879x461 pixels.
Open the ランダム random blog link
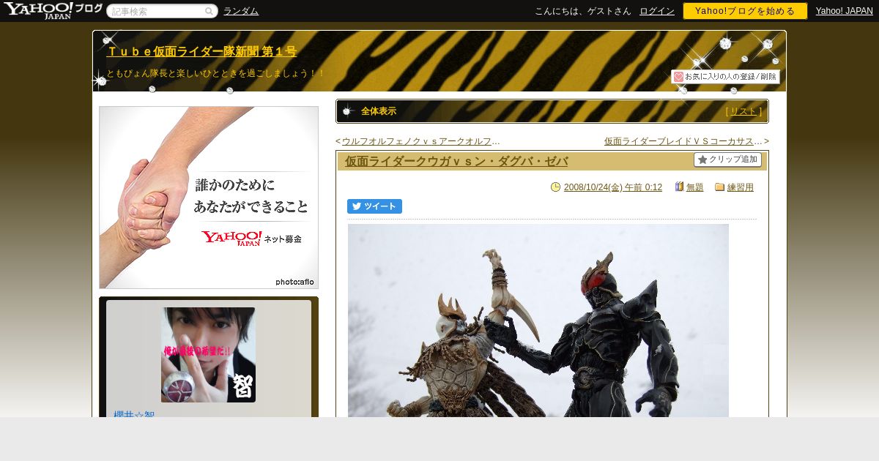[x=241, y=11]
